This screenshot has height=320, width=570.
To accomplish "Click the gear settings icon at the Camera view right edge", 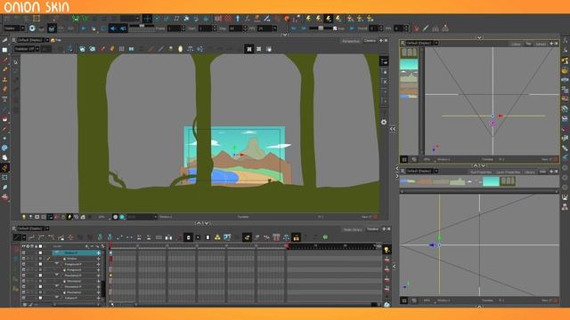I will 384,123.
